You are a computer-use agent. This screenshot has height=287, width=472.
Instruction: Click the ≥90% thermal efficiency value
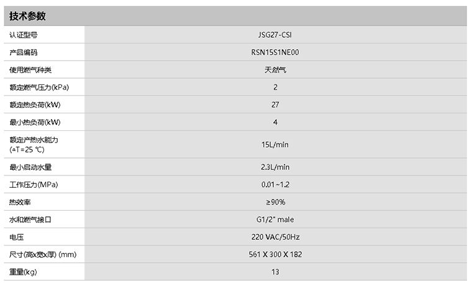275,202
